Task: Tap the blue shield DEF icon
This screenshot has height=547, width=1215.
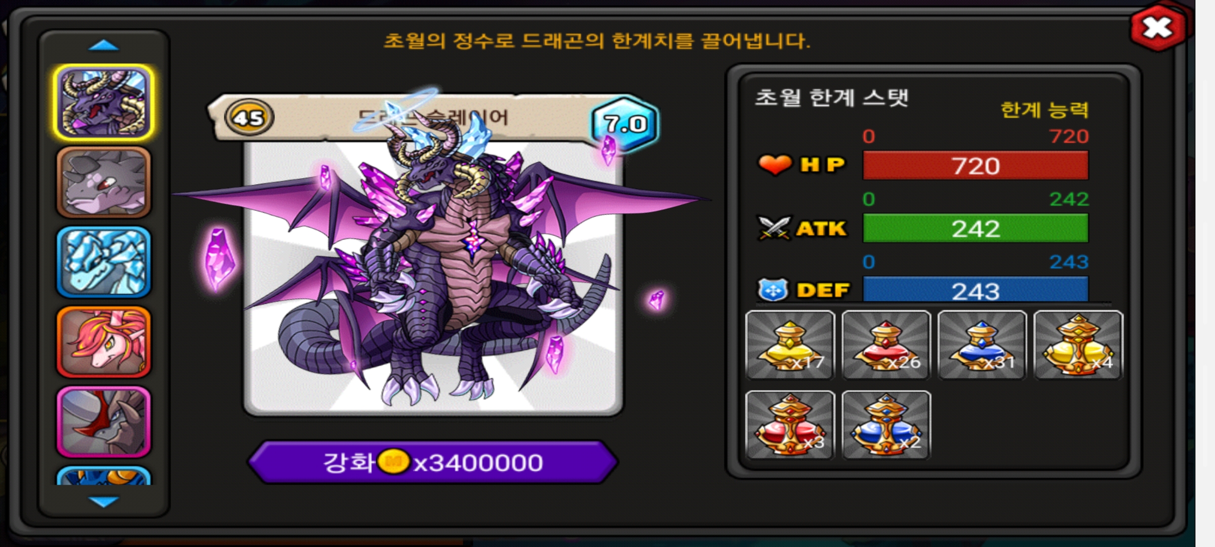Action: coord(773,290)
